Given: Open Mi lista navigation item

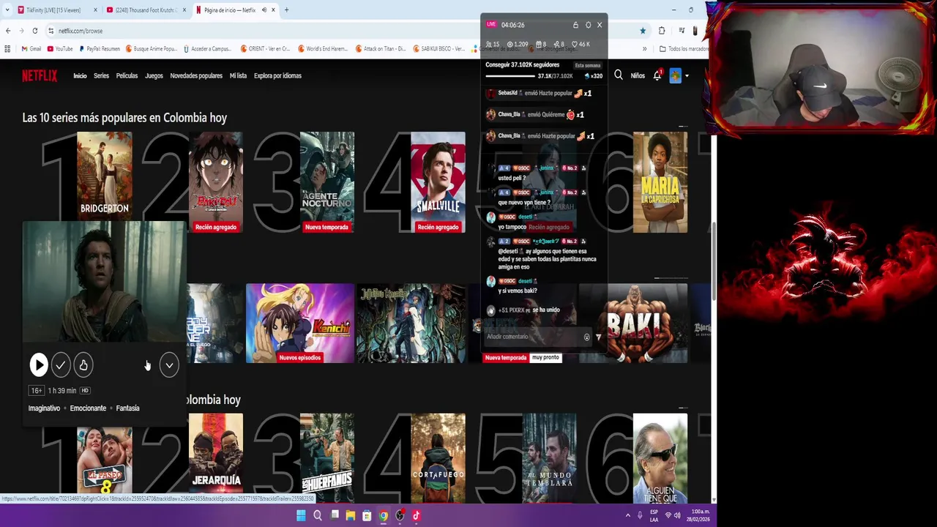Looking at the screenshot, I should (x=238, y=75).
